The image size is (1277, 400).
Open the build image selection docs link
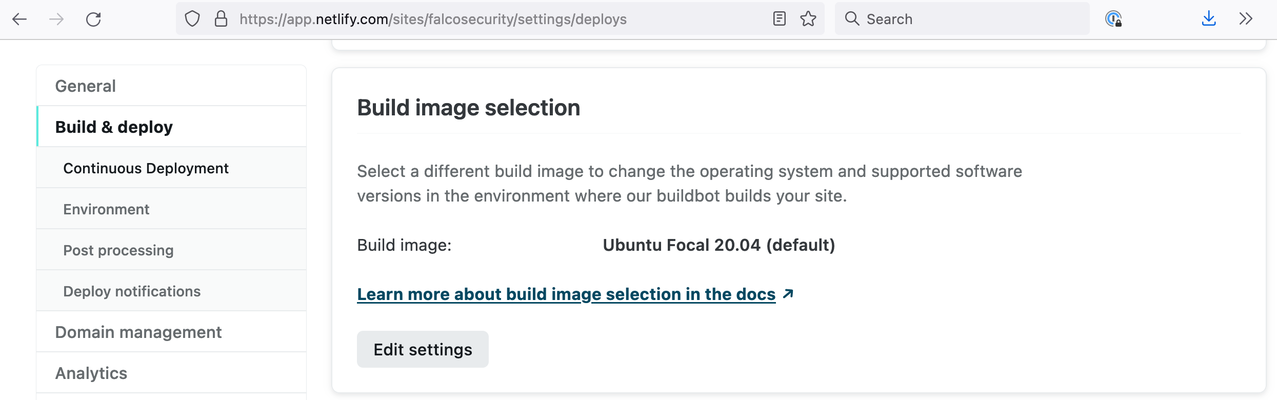[566, 294]
